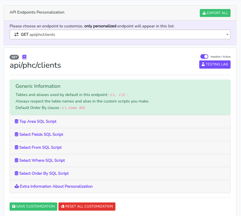Click the book reader icon beside Extra Information
The image size is (241, 216).
pos(17,186)
